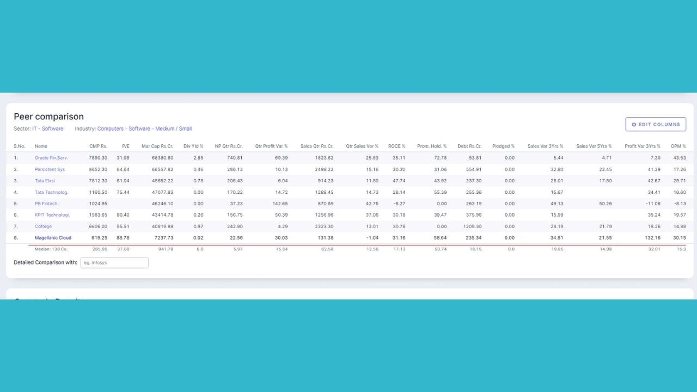Screen dimensions: 697x392
Task: Click the gear icon in Edit Columns
Action: [634, 125]
